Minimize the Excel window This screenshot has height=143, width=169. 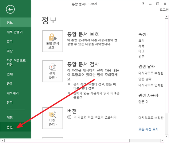tap(150, 4)
